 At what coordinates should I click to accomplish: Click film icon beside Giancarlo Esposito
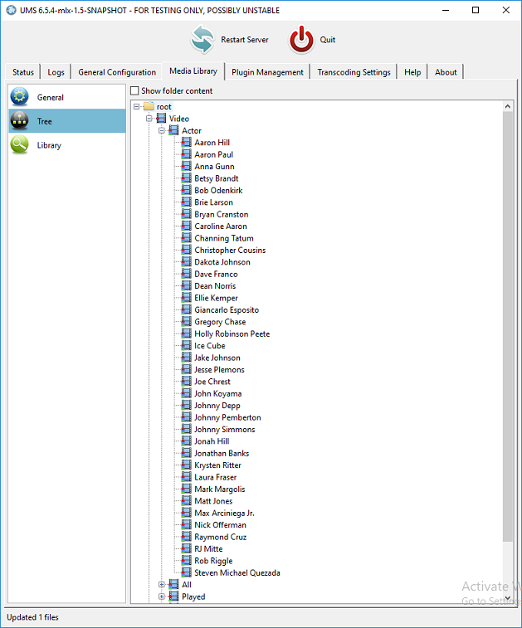(x=186, y=309)
